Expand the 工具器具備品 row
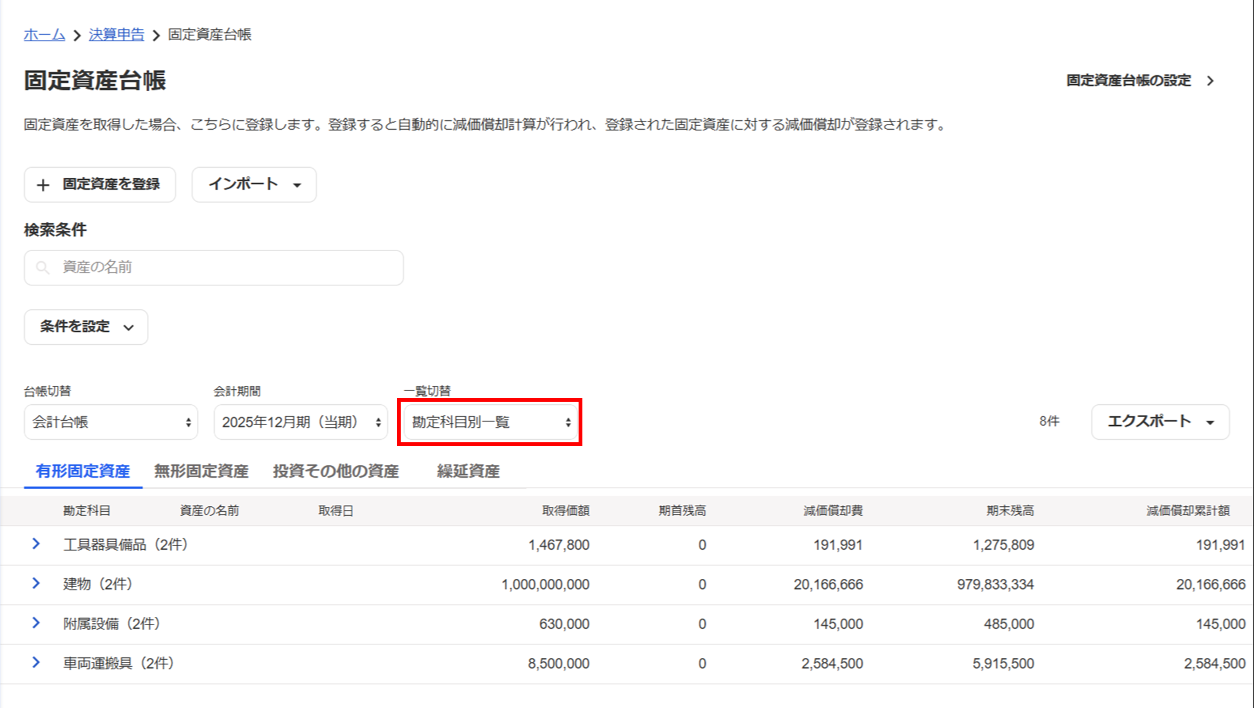1254x708 pixels. click(x=36, y=544)
